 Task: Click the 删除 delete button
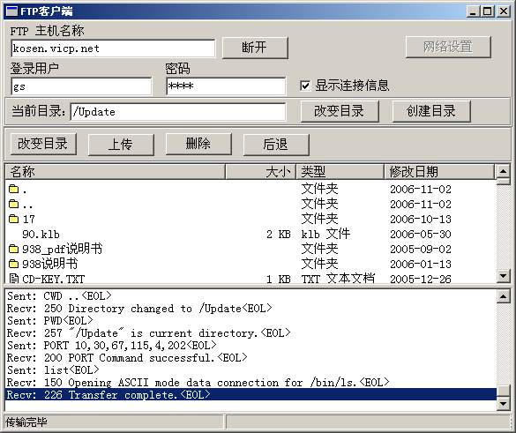198,144
